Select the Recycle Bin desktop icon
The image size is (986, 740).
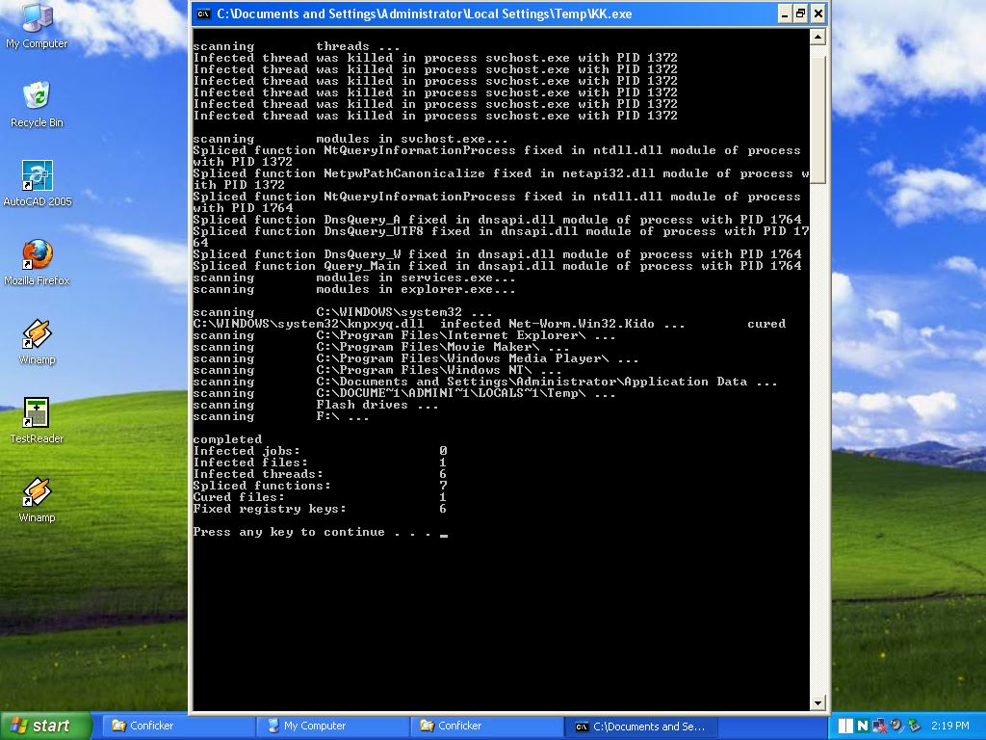coord(37,105)
